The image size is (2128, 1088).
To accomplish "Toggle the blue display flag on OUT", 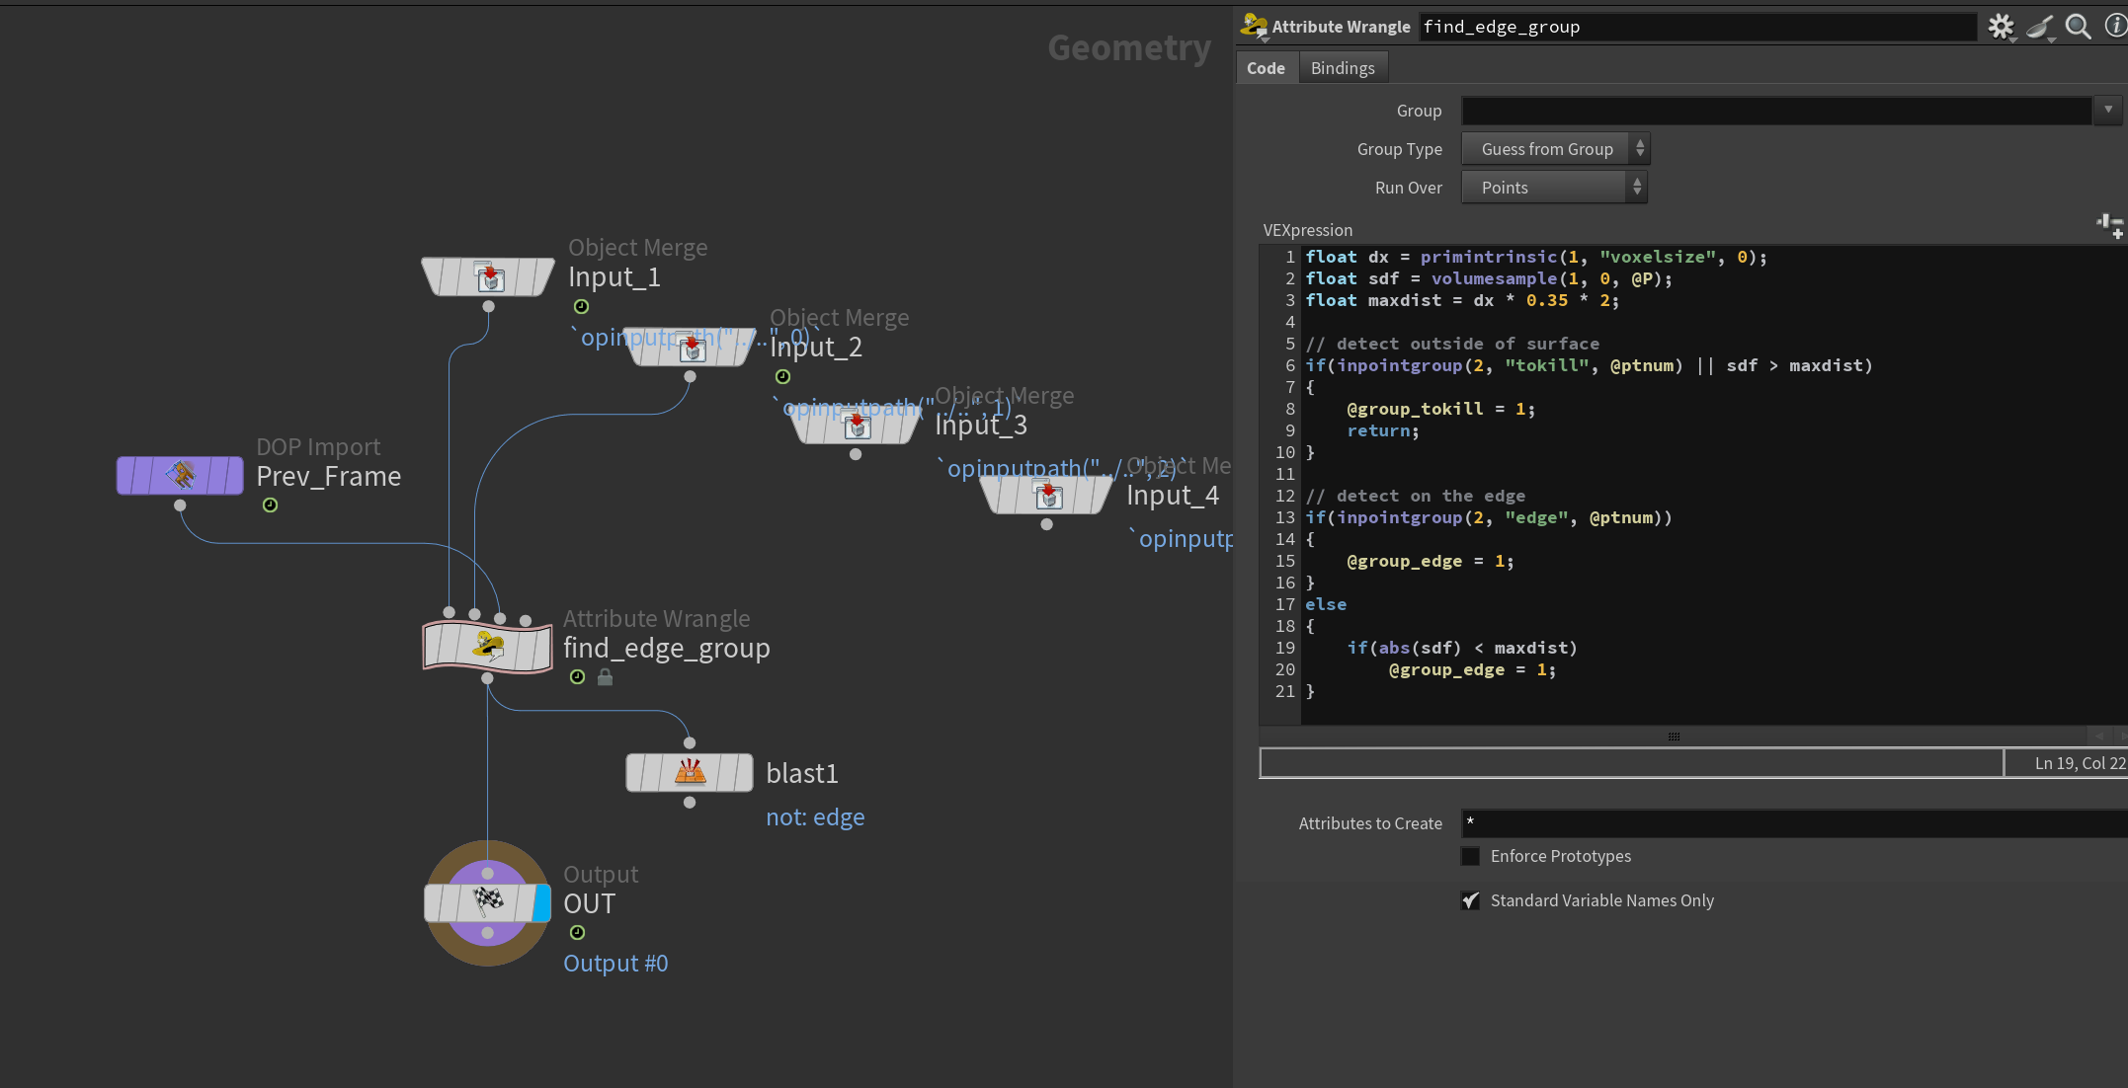I will [541, 902].
